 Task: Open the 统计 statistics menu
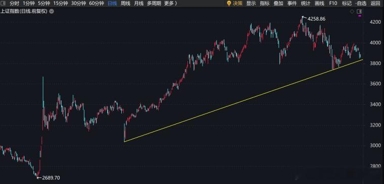[306, 4]
